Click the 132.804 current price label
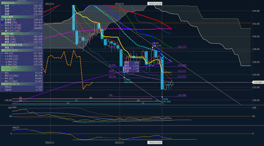The image size is (264, 146). coord(258,82)
